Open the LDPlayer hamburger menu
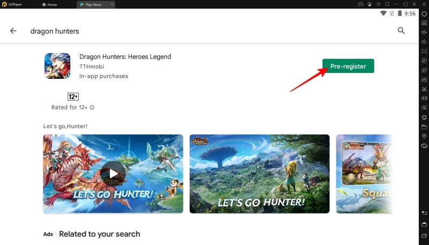This screenshot has width=429, height=245. pyautogui.click(x=379, y=4)
